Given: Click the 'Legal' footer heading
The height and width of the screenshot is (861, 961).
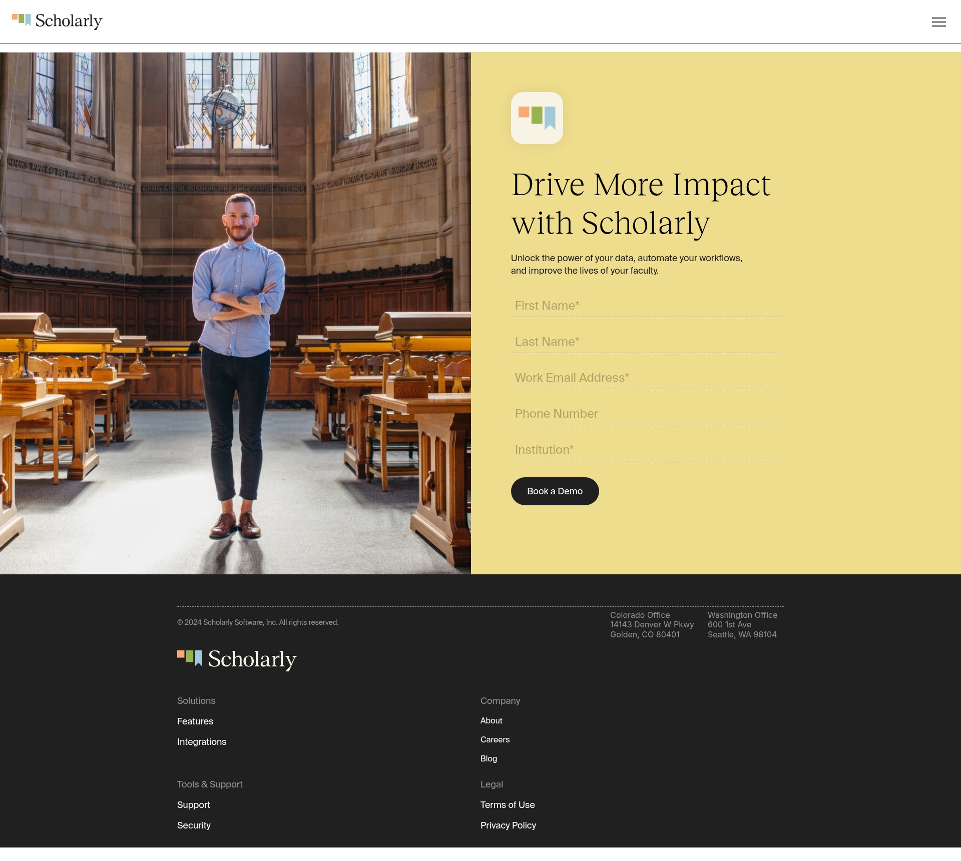Looking at the screenshot, I should [492, 784].
